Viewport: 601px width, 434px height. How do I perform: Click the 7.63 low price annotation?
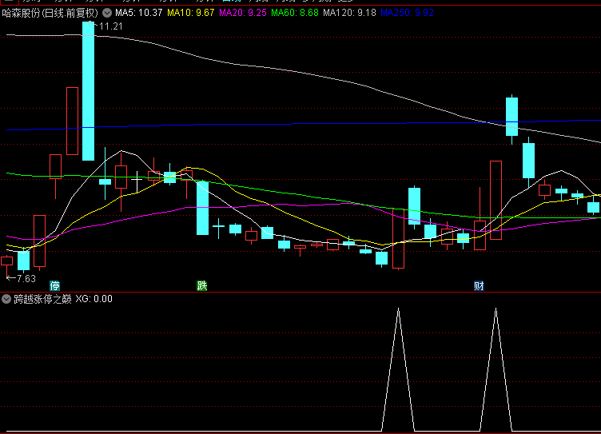[x=26, y=279]
